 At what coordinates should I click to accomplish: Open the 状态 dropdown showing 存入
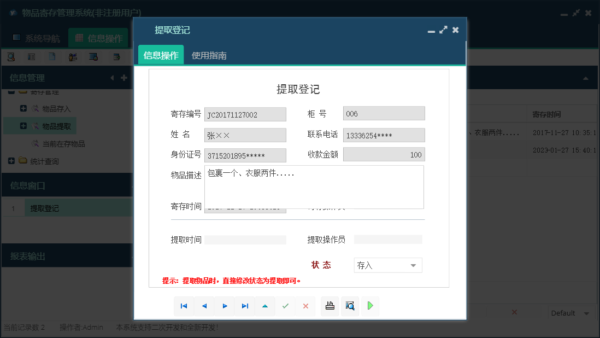click(387, 265)
